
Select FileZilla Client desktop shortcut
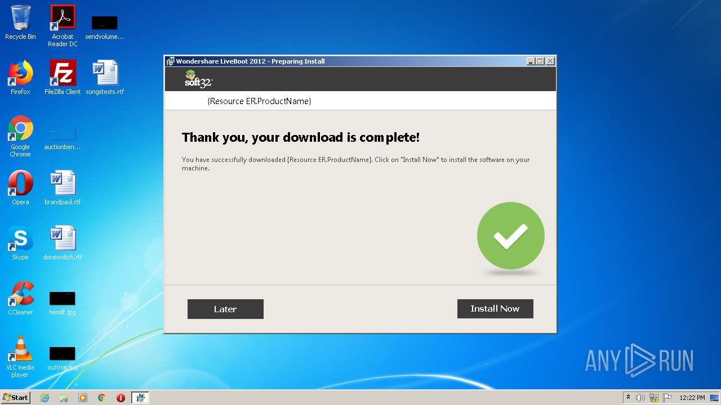(63, 78)
